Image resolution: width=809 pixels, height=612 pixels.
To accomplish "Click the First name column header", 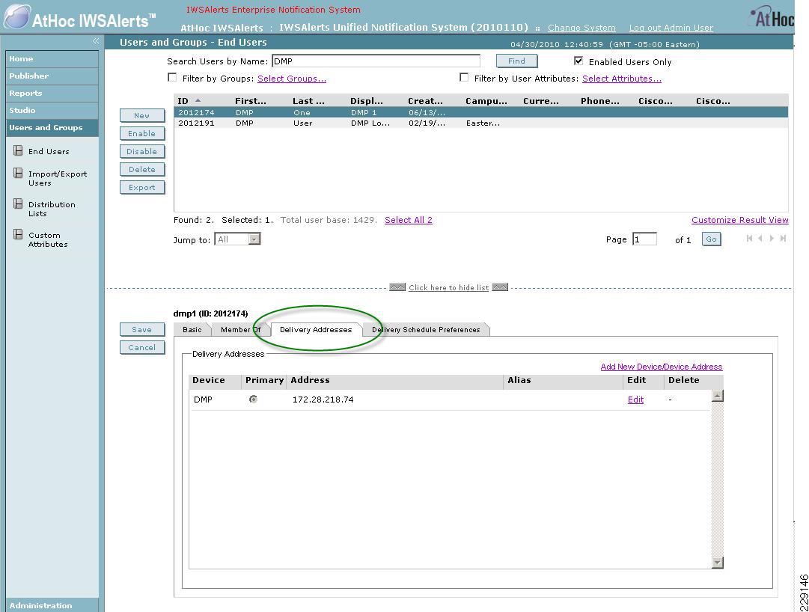I will tap(251, 101).
